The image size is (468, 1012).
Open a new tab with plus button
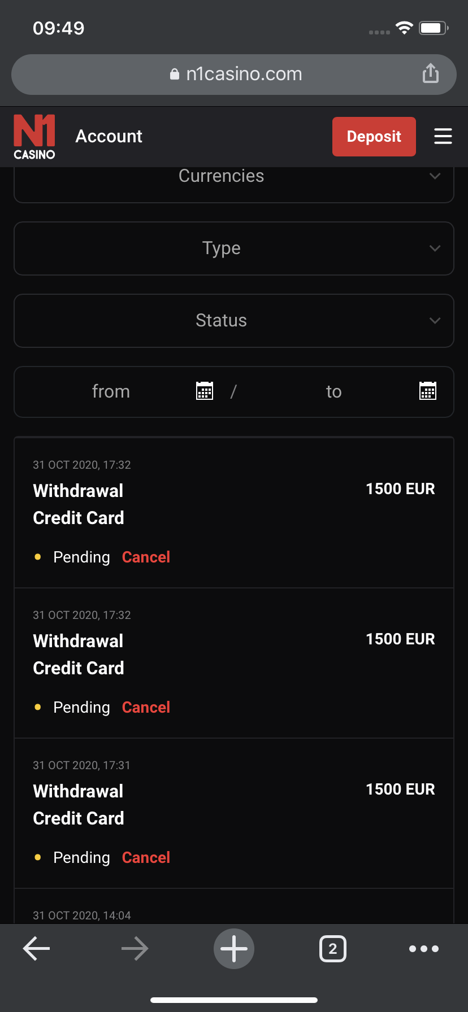click(234, 949)
